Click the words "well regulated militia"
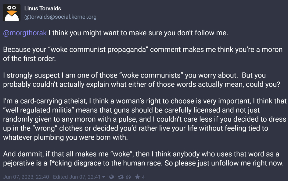 tap(40, 110)
